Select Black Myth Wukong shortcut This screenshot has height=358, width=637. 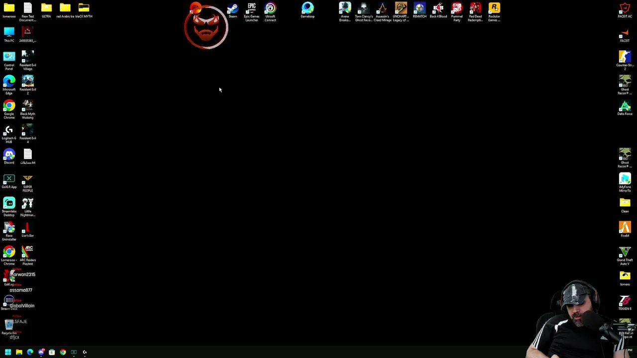tap(28, 109)
